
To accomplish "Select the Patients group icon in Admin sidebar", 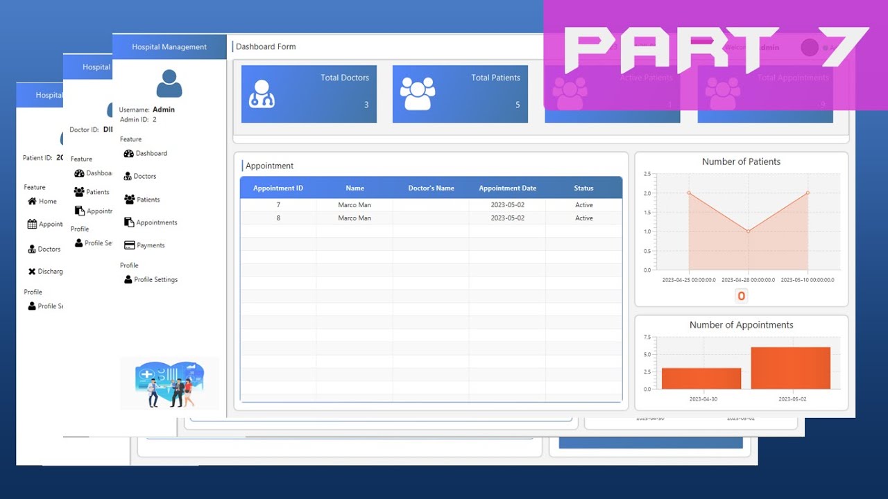I will pos(130,199).
